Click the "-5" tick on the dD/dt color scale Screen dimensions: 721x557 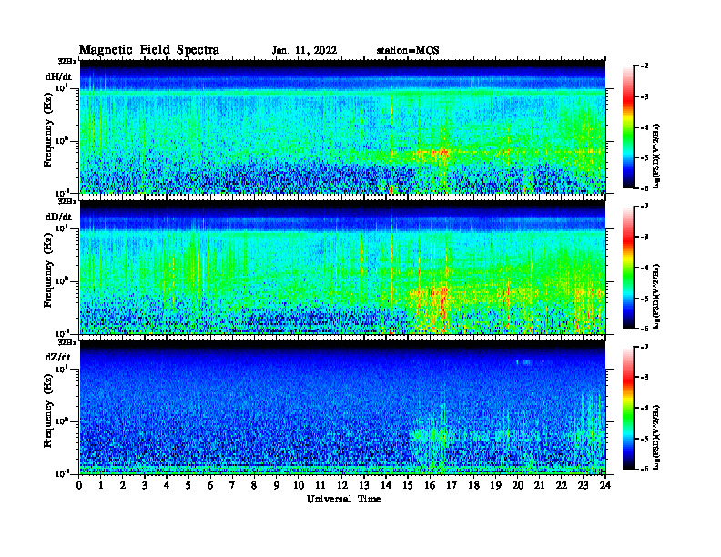[x=645, y=299]
